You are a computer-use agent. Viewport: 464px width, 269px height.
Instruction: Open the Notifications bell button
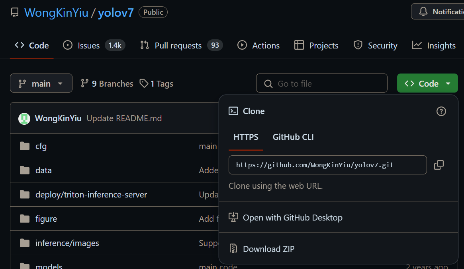(438, 12)
